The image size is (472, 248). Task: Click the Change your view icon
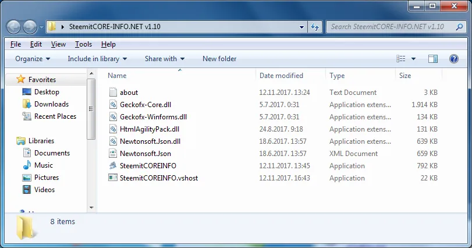[400, 59]
